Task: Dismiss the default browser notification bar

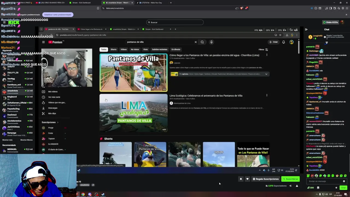Action: coord(346,15)
